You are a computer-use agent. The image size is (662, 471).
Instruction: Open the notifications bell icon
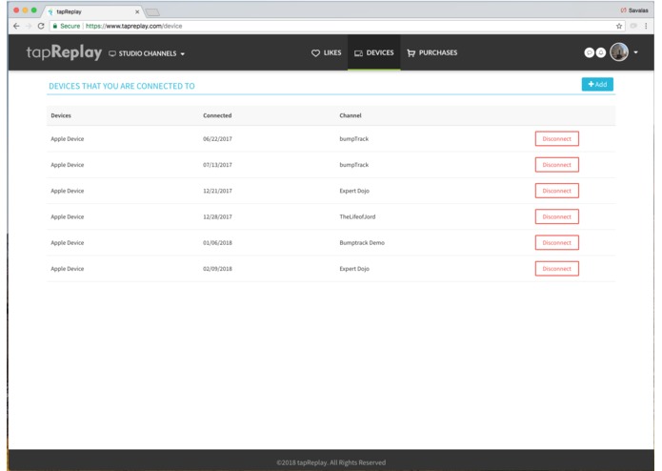pos(601,52)
